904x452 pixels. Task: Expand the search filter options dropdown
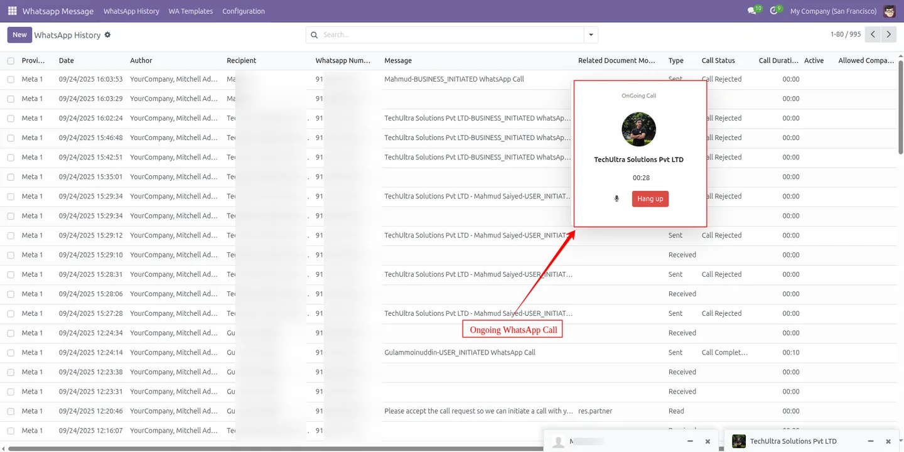pos(591,35)
